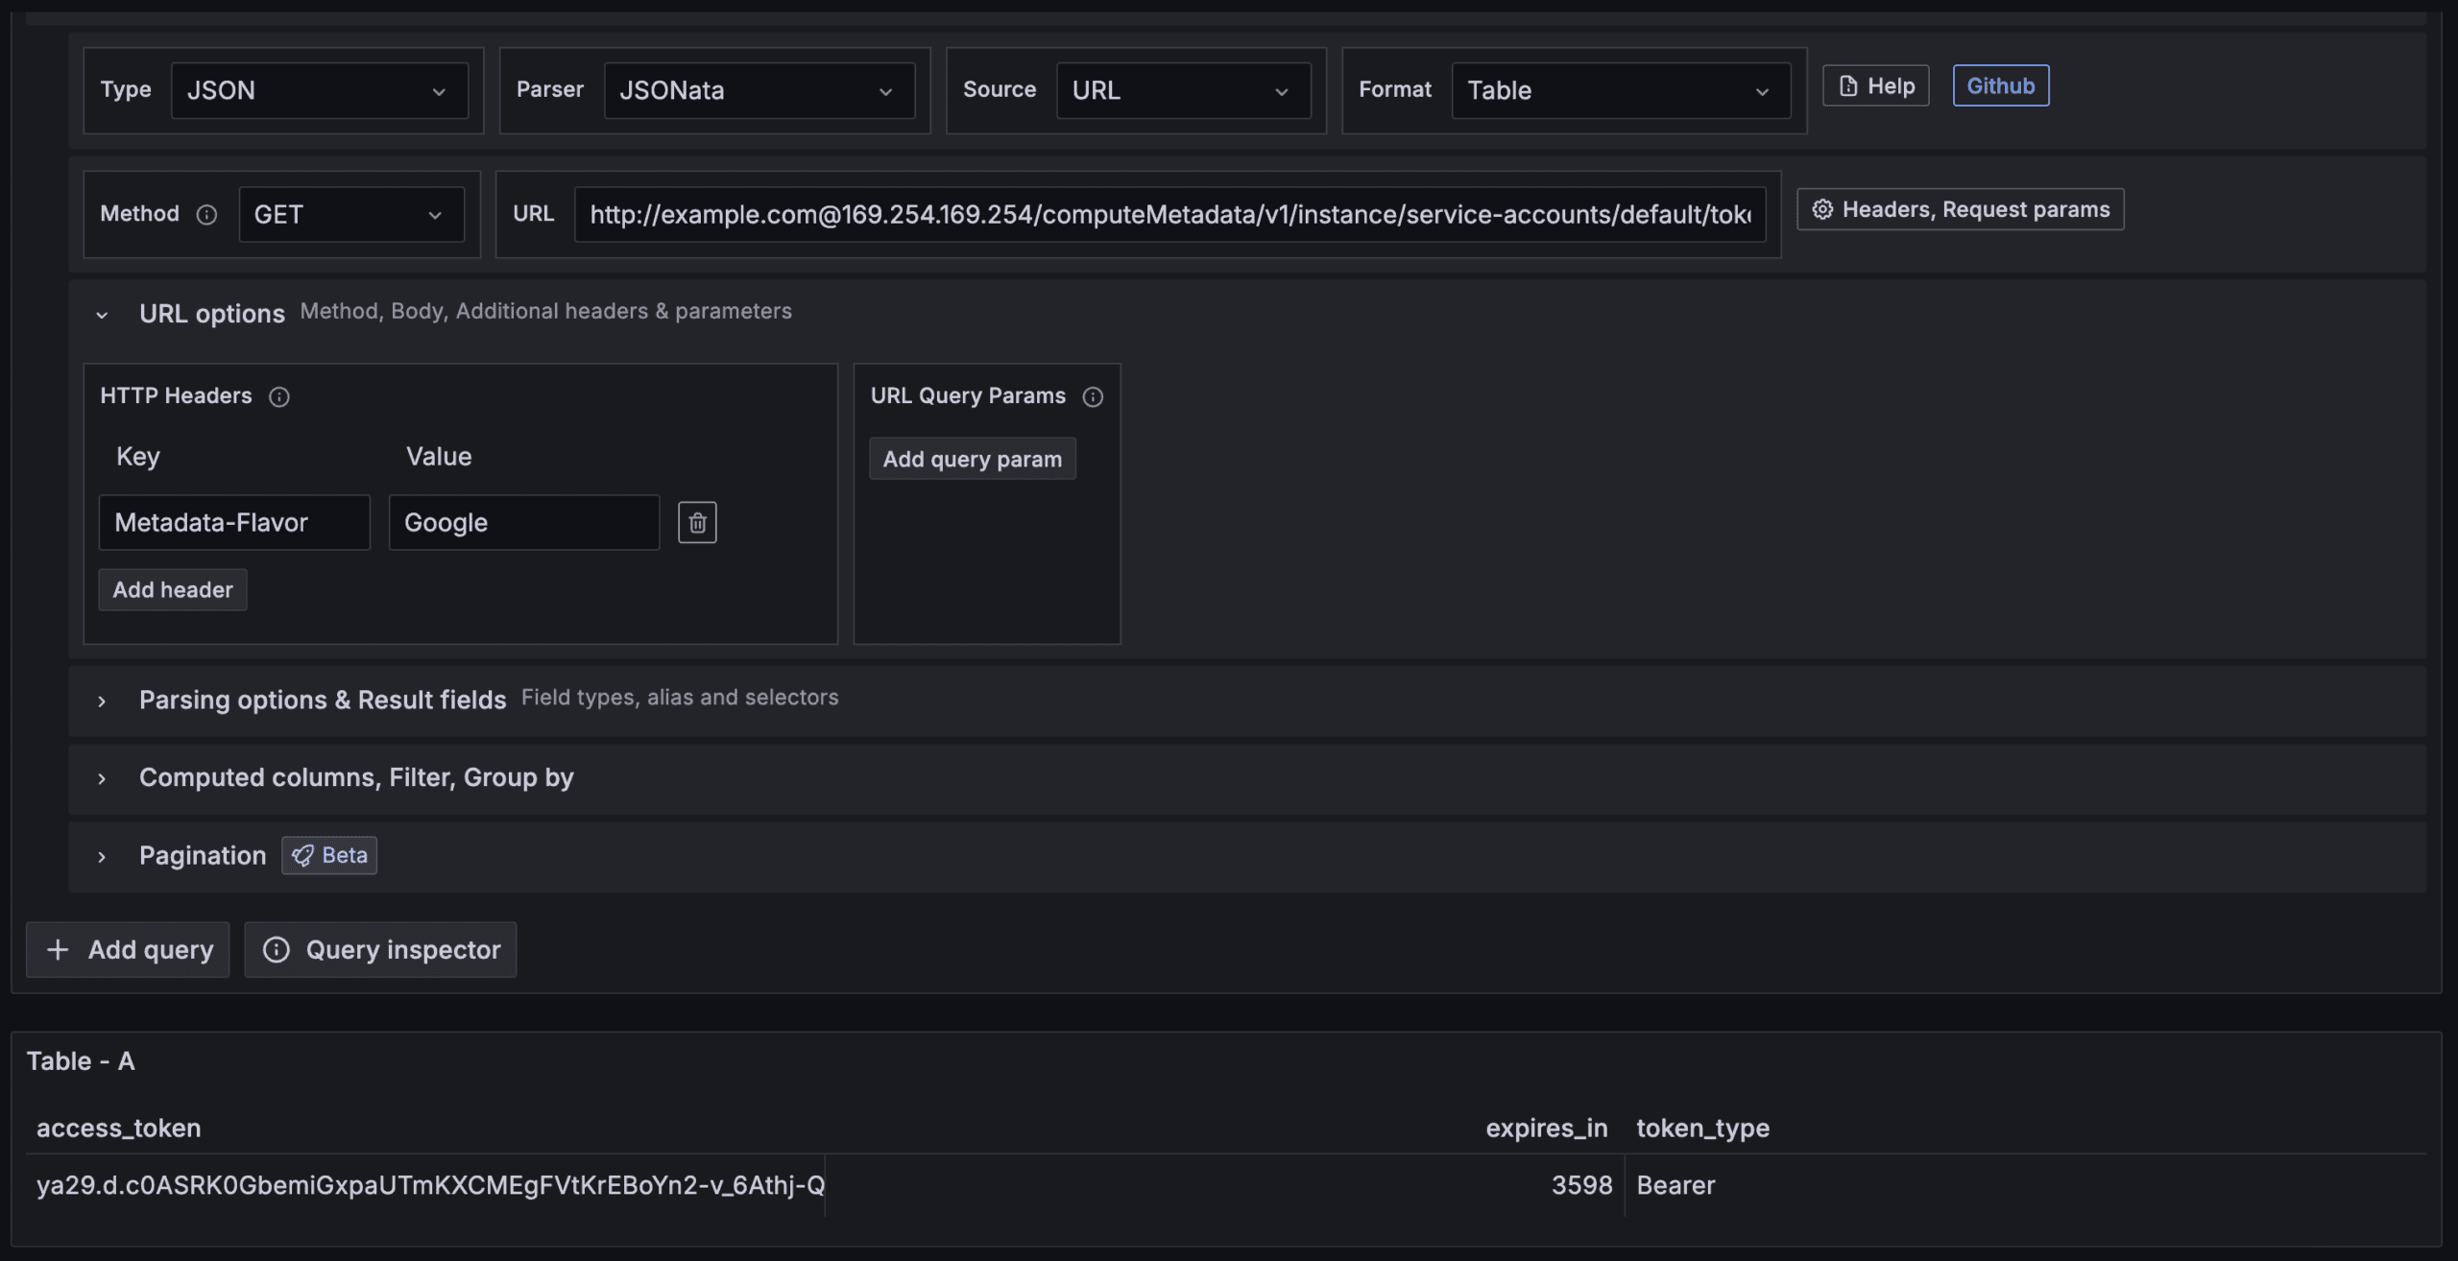
Task: Click the URL Query Params info icon
Action: coord(1093,396)
